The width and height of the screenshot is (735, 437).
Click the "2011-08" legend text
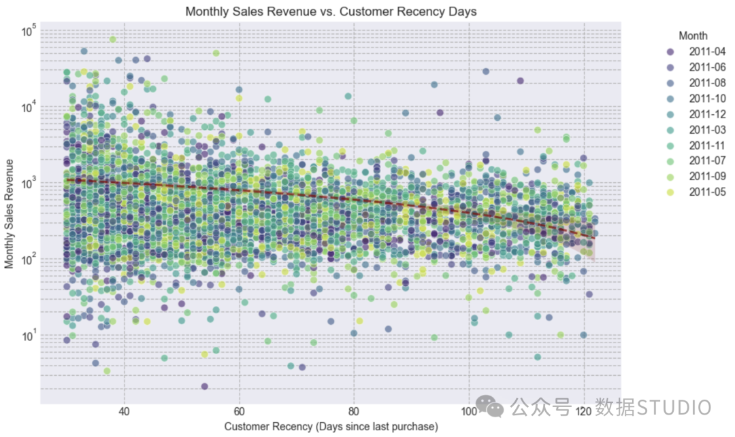tap(707, 83)
